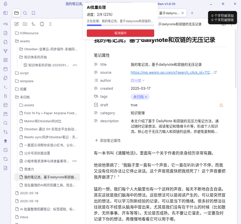
Task: Cancel the AI batch with 取消操作
Action: [120, 33]
